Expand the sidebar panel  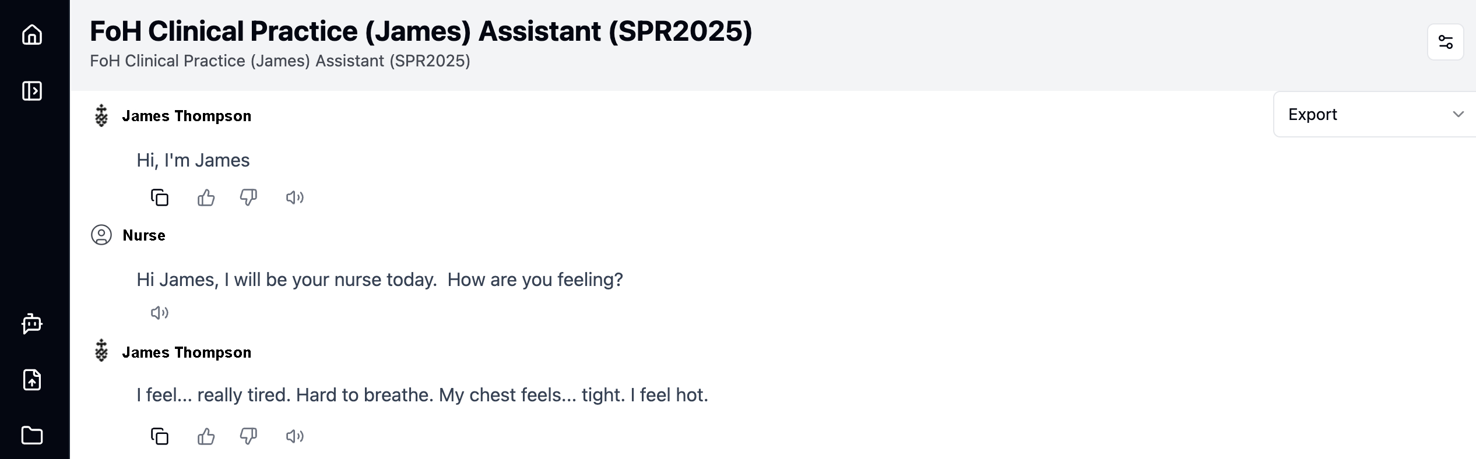pos(32,91)
